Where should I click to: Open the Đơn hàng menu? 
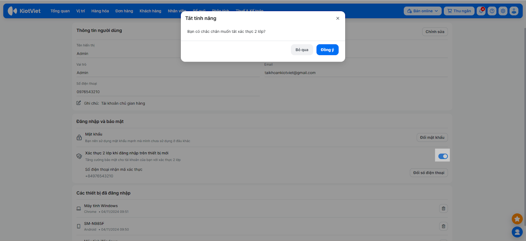click(124, 11)
